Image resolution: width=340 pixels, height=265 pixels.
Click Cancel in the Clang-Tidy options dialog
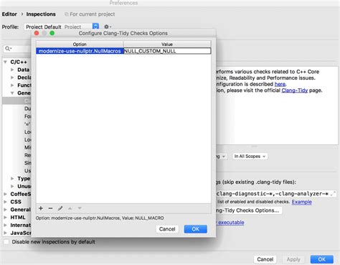point(167,229)
